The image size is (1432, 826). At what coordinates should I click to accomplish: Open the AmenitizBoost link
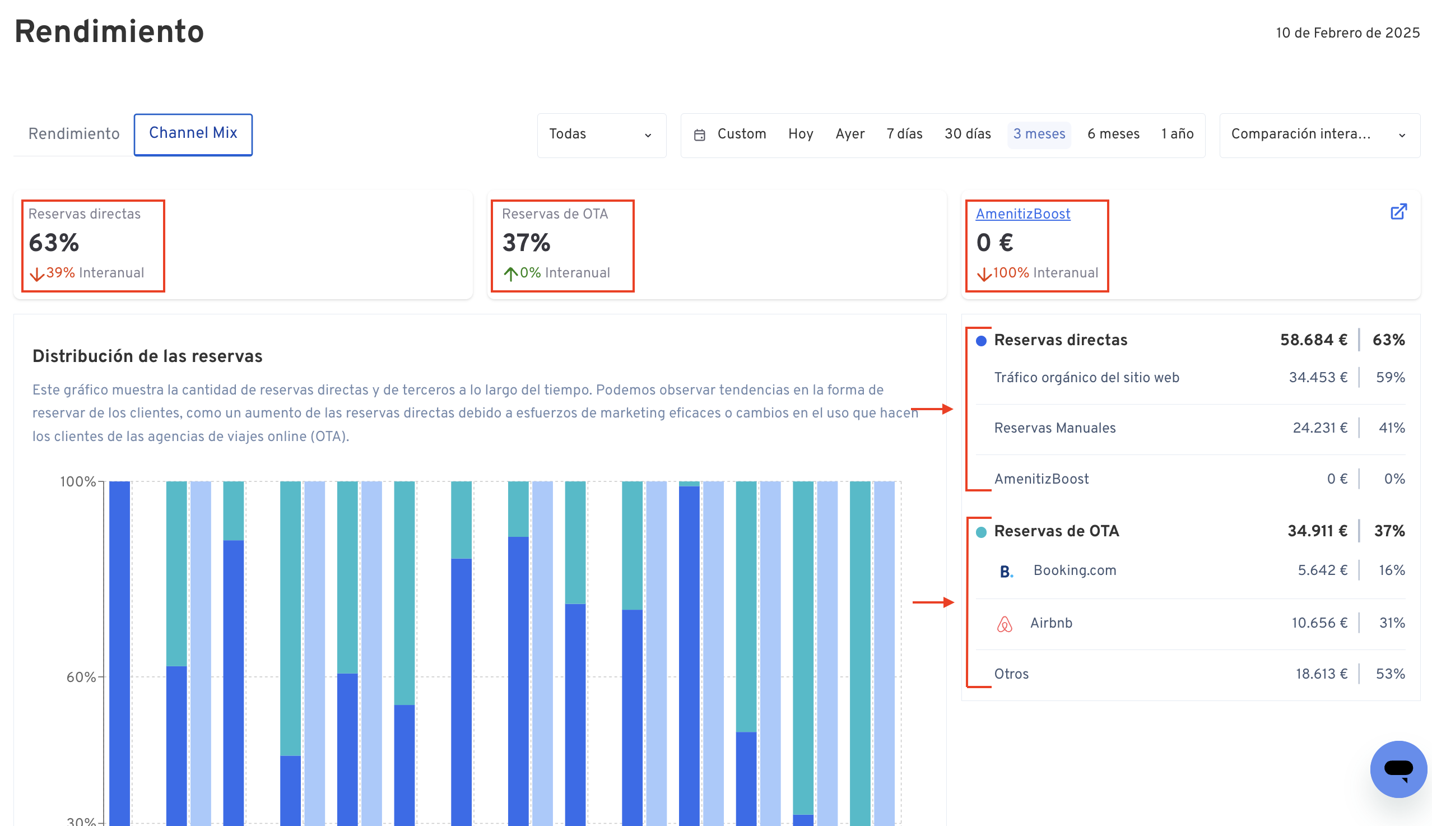[1023, 214]
